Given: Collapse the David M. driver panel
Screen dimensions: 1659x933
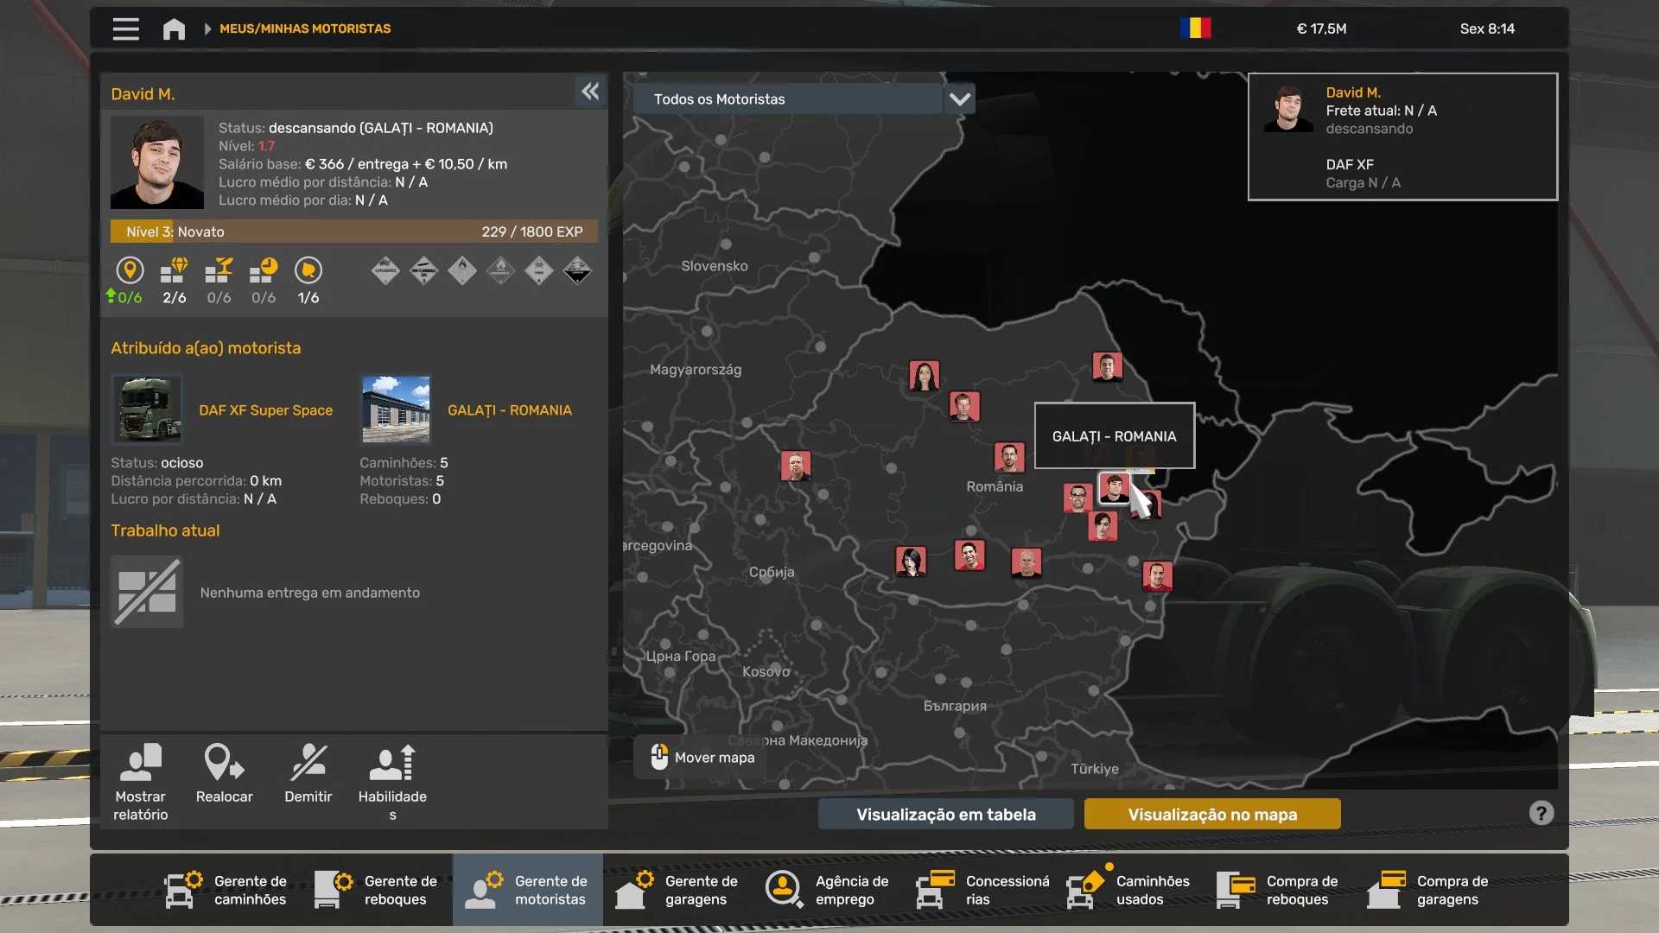Looking at the screenshot, I should [590, 92].
